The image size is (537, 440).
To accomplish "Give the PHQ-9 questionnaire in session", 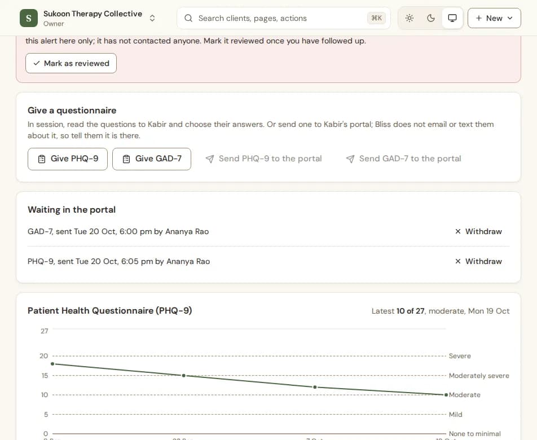I will 68,159.
